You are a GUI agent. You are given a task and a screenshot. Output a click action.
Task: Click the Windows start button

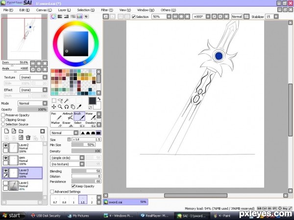tap(13, 216)
